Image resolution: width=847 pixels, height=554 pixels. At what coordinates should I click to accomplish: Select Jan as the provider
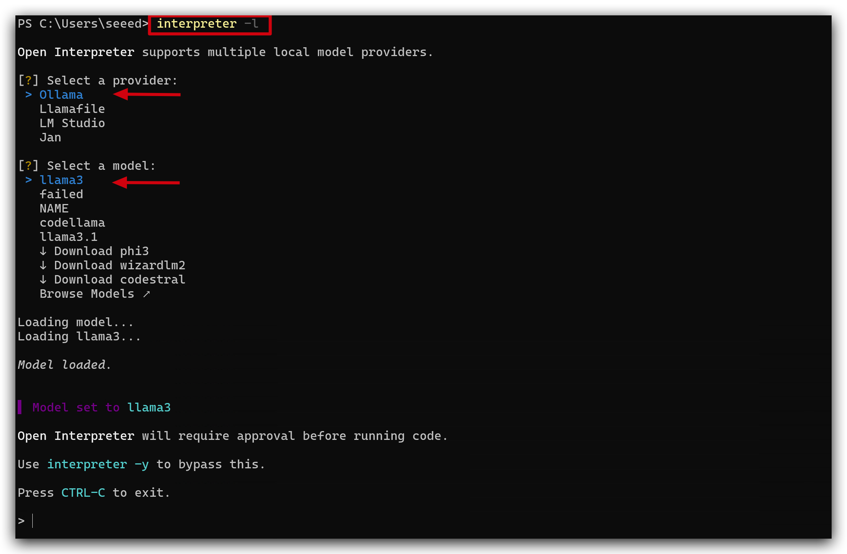click(50, 138)
